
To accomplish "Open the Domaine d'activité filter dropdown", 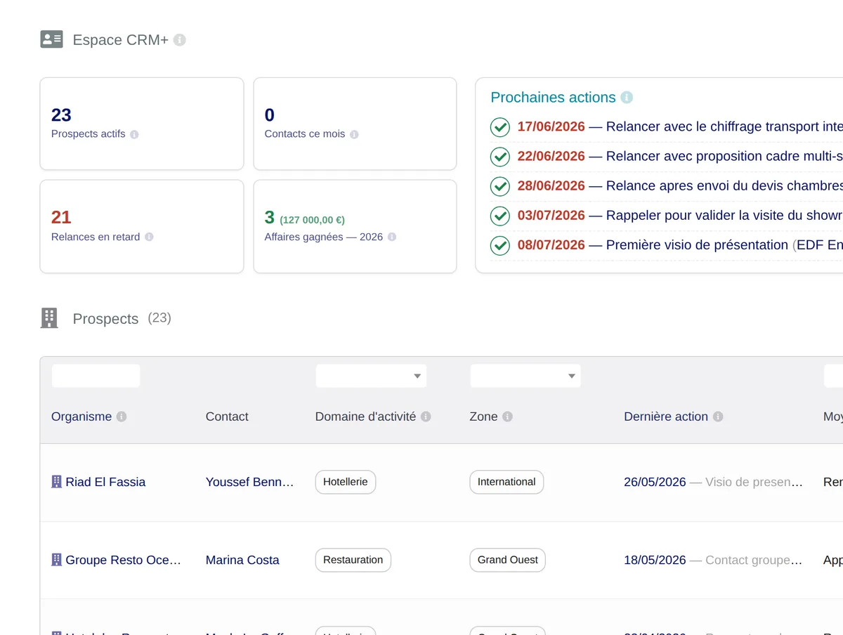I will point(371,376).
